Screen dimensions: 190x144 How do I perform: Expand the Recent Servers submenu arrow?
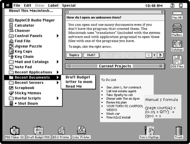pyautogui.click(x=58, y=83)
